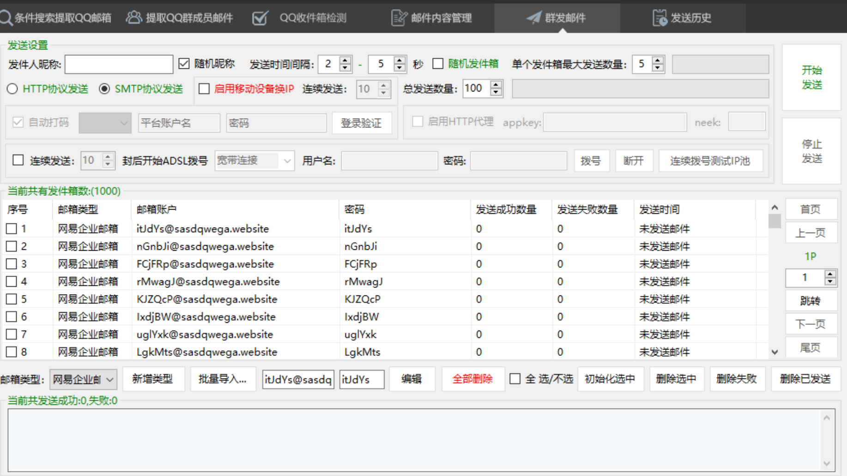Go to 下一页 of the mailbox list

(811, 324)
